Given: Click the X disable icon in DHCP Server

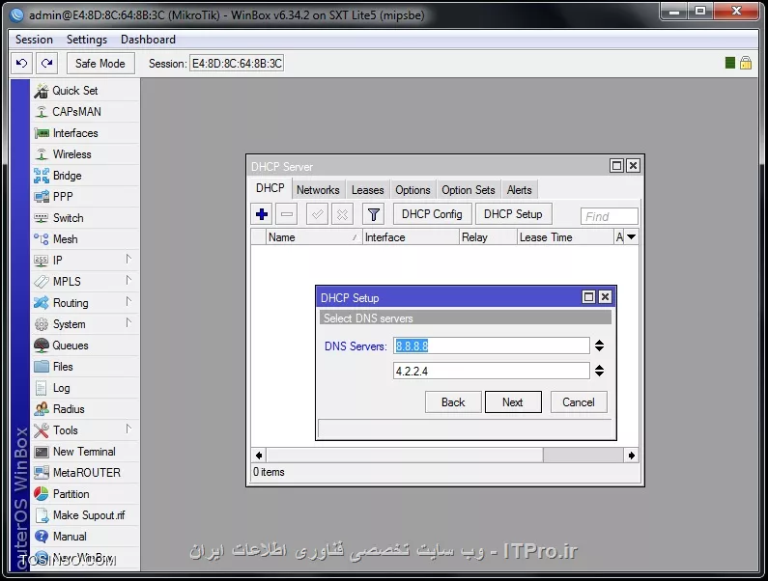Looking at the screenshot, I should pyautogui.click(x=342, y=214).
